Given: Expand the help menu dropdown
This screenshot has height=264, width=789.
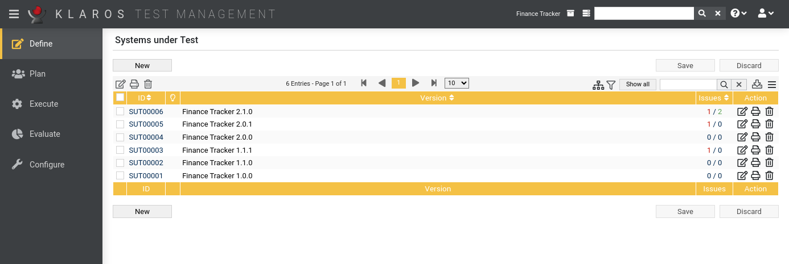Looking at the screenshot, I should (739, 14).
